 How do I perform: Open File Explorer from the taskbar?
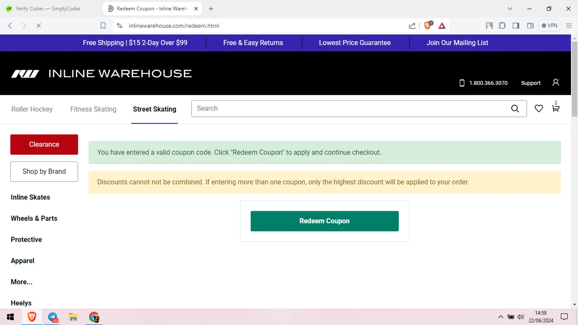73,317
